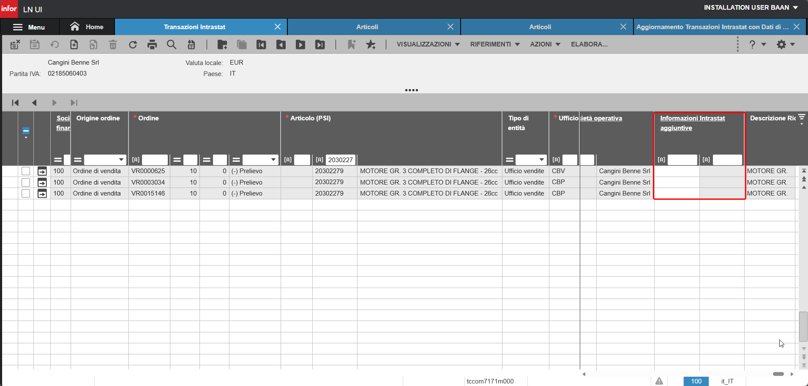Switch to Aggiornamento Transazioni Intrastat tab
The height and width of the screenshot is (386, 808).
(712, 27)
